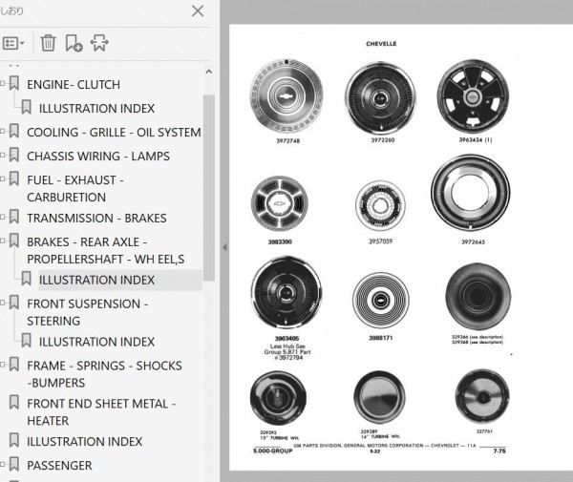This screenshot has width=573, height=482.
Task: Delete the selected bookmark with trash icon
Action: (48, 43)
